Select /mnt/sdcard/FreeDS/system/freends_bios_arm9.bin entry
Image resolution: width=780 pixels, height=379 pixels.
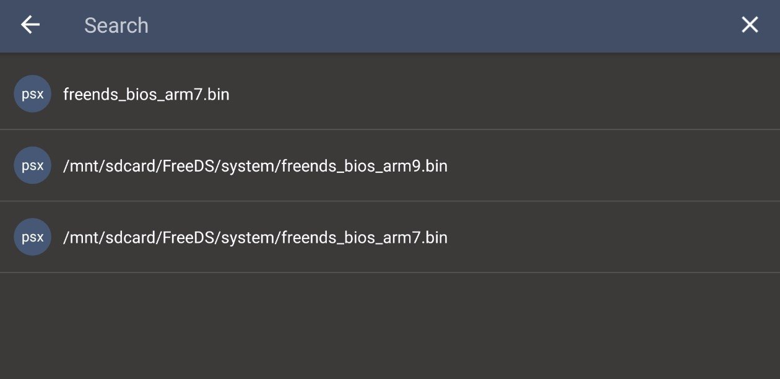pyautogui.click(x=390, y=165)
